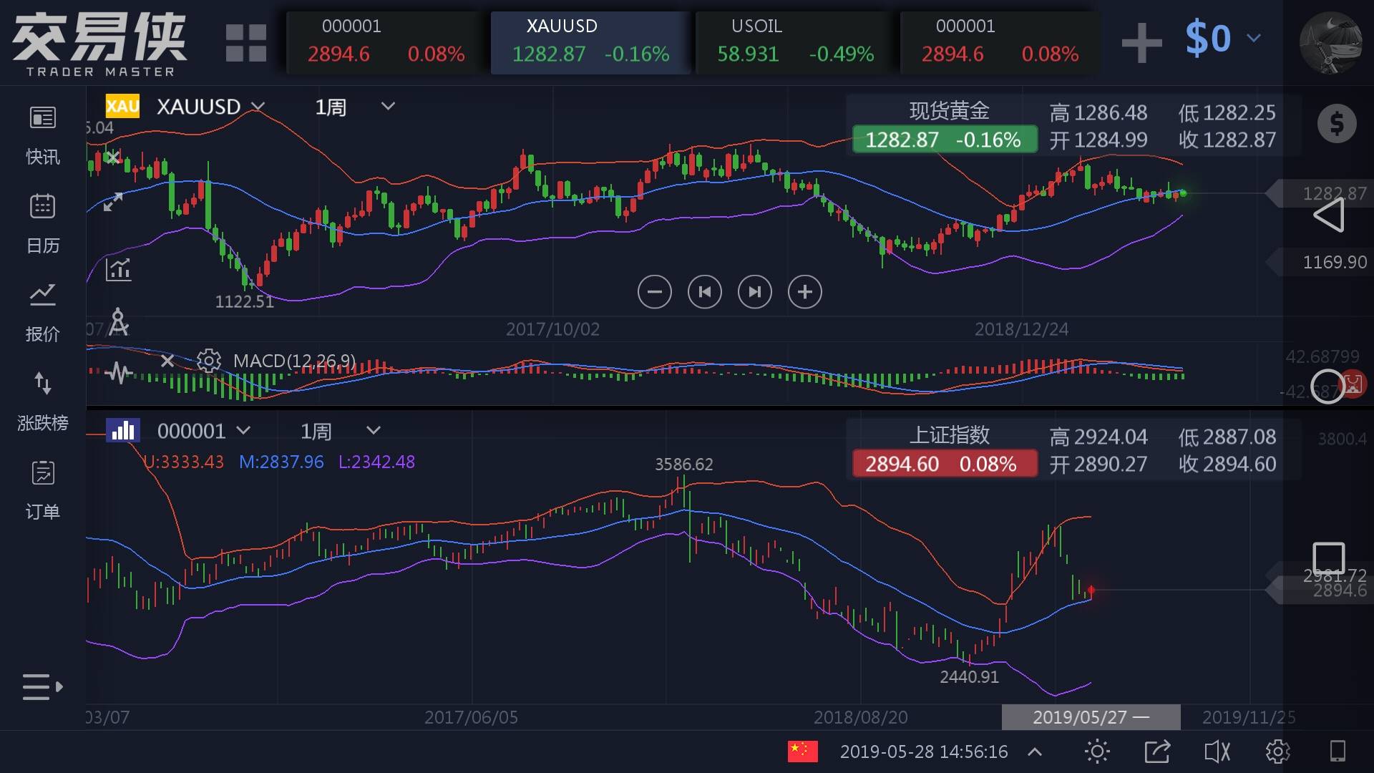Expand the 1周 timeframe dropdown on gold chart
This screenshot has height=773, width=1374.
coord(388,107)
